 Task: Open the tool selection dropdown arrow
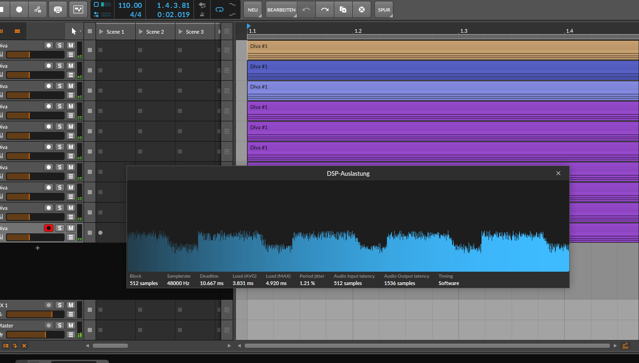pos(81,31)
